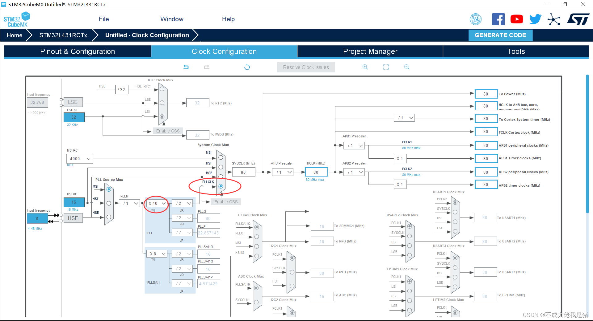
Task: Open the File menu
Action: point(104,19)
